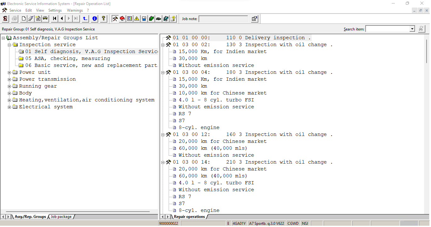The image size is (431, 227).
Task: Click inside the Job note field
Action: tap(223, 19)
